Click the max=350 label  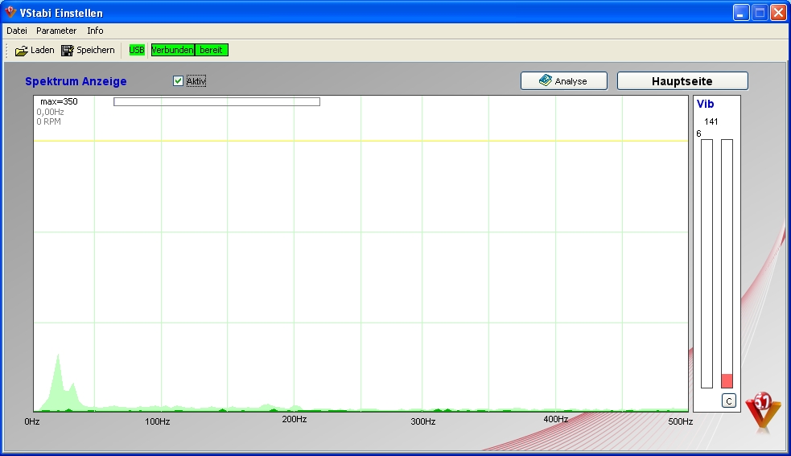[x=59, y=101]
